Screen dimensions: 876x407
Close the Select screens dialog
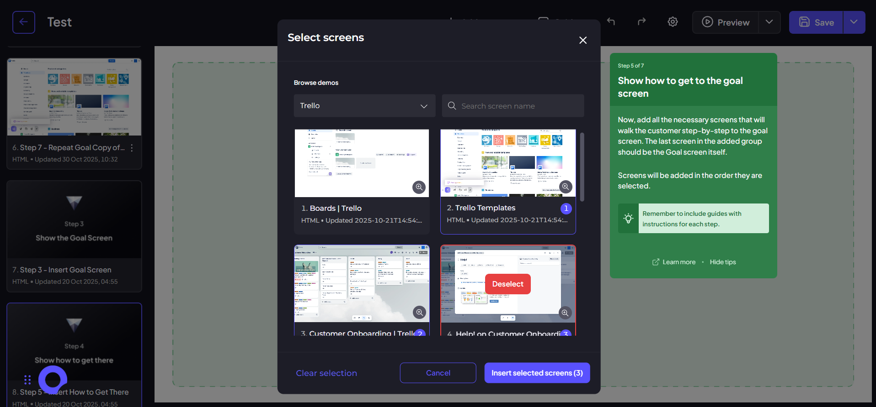(x=583, y=40)
